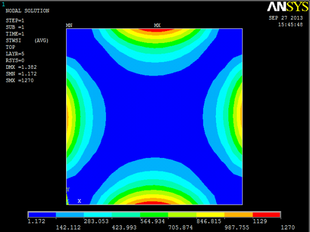
Task: Click the 15:45:48 timestamp
Action: click(290, 24)
